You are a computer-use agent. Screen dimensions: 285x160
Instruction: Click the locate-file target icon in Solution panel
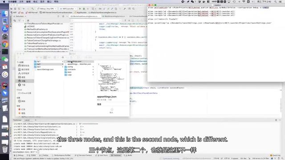(x=58, y=16)
